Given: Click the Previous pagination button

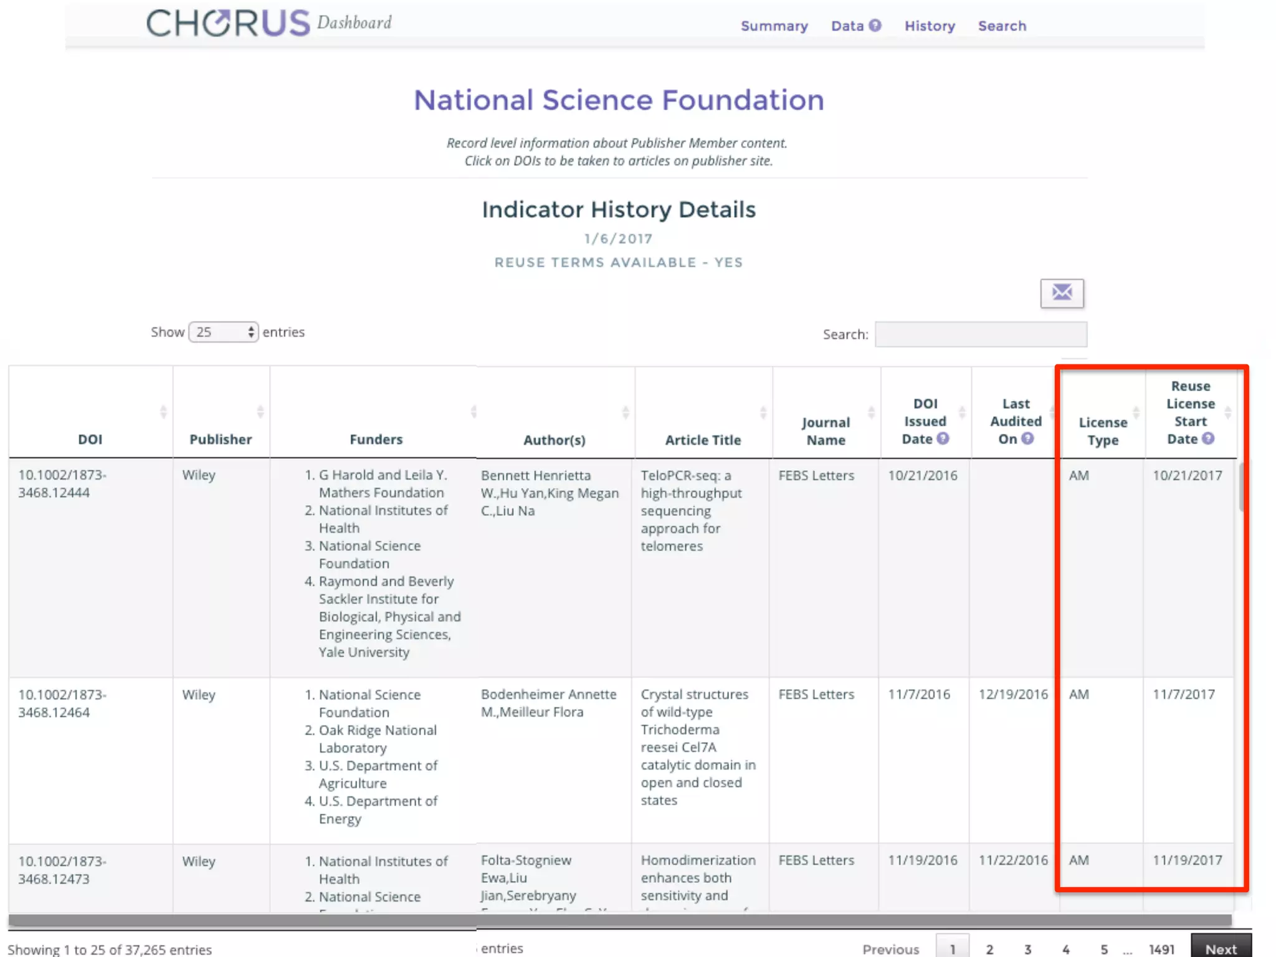Looking at the screenshot, I should (x=890, y=949).
